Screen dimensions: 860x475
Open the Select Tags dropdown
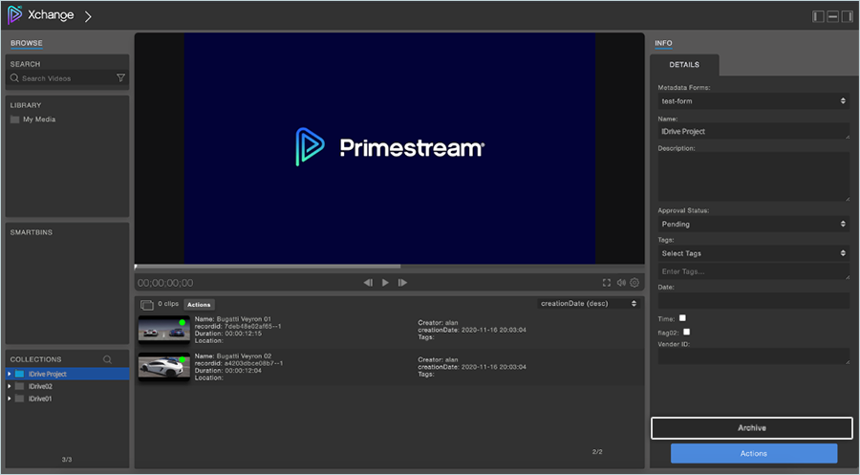(x=754, y=253)
